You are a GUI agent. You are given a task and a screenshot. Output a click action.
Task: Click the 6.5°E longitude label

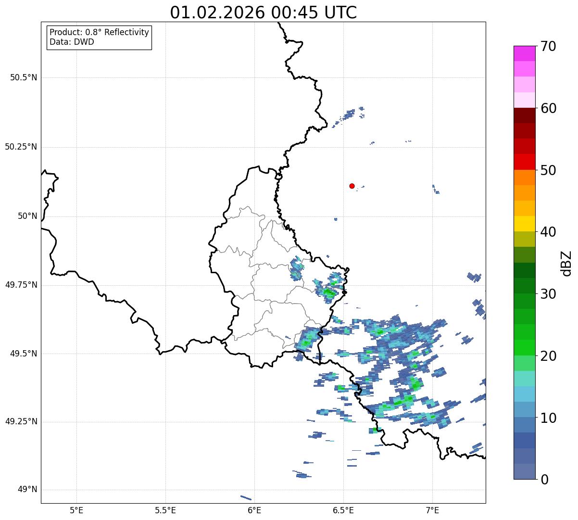pos(343,510)
